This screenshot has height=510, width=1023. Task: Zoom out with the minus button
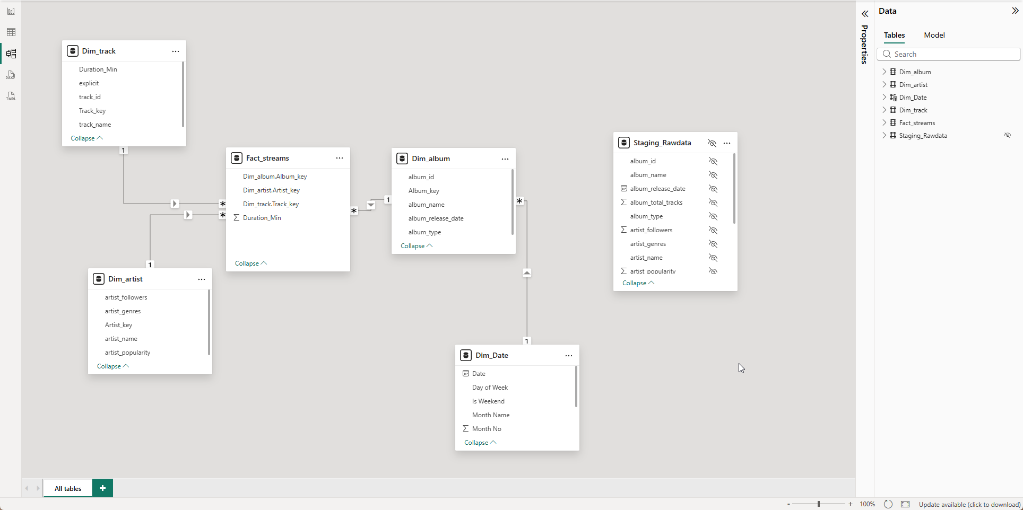pyautogui.click(x=788, y=504)
